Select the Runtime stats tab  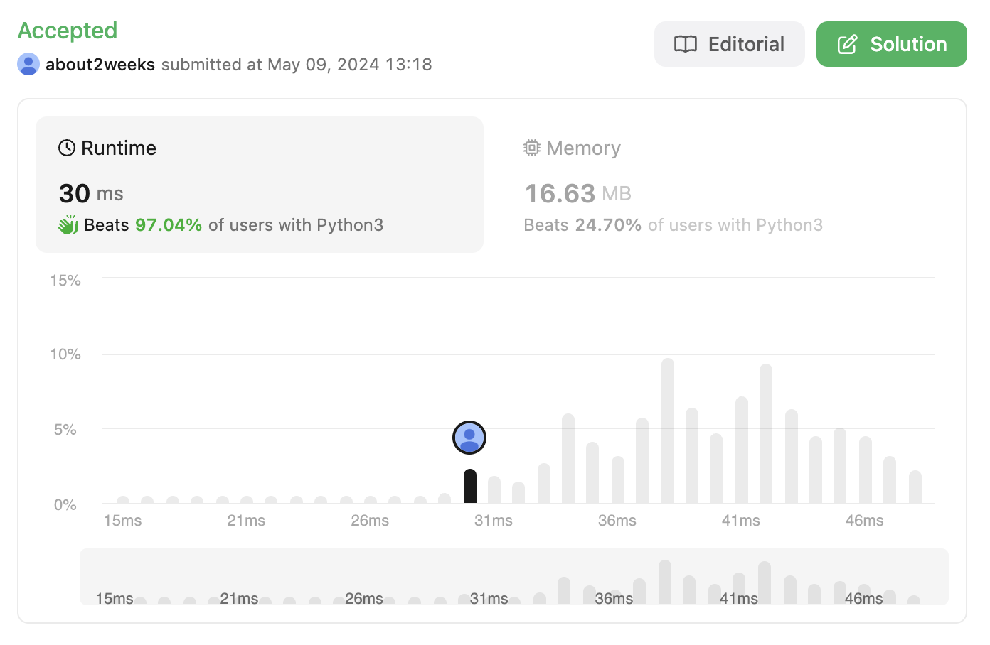pos(260,185)
